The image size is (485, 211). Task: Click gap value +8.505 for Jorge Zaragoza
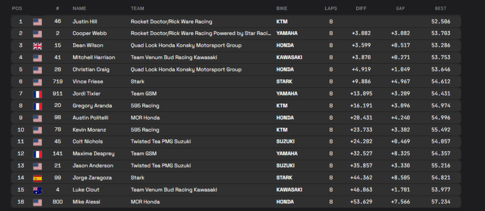401,177
